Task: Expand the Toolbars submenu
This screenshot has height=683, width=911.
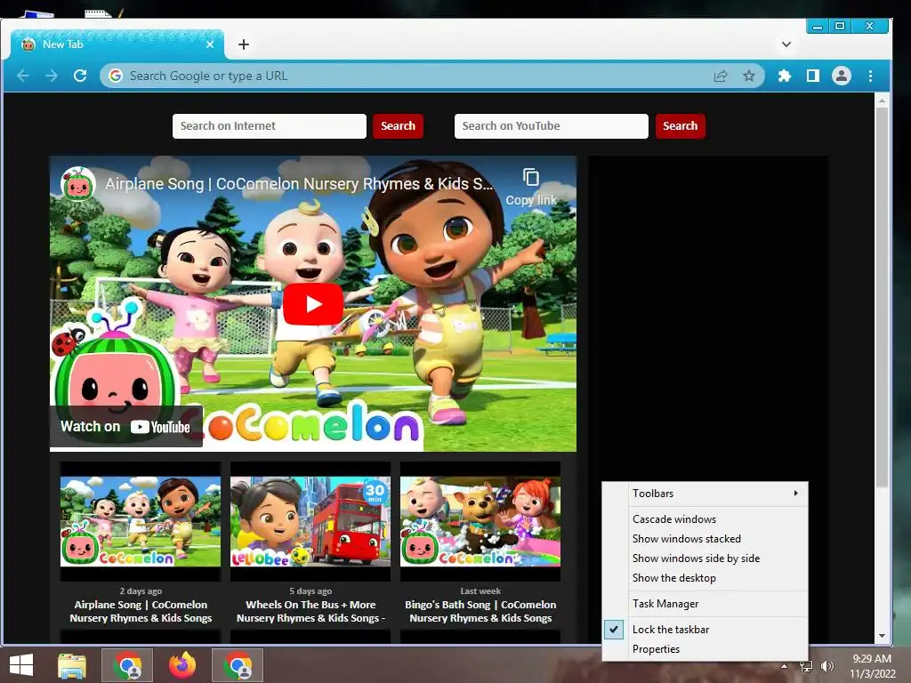Action: coord(705,494)
